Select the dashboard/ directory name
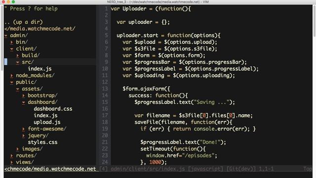 coord(42,102)
